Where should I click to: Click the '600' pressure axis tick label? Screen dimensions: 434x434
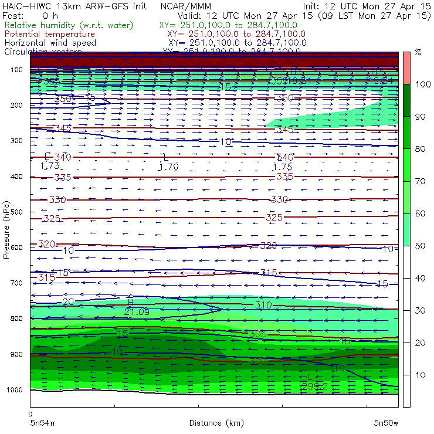(16, 247)
